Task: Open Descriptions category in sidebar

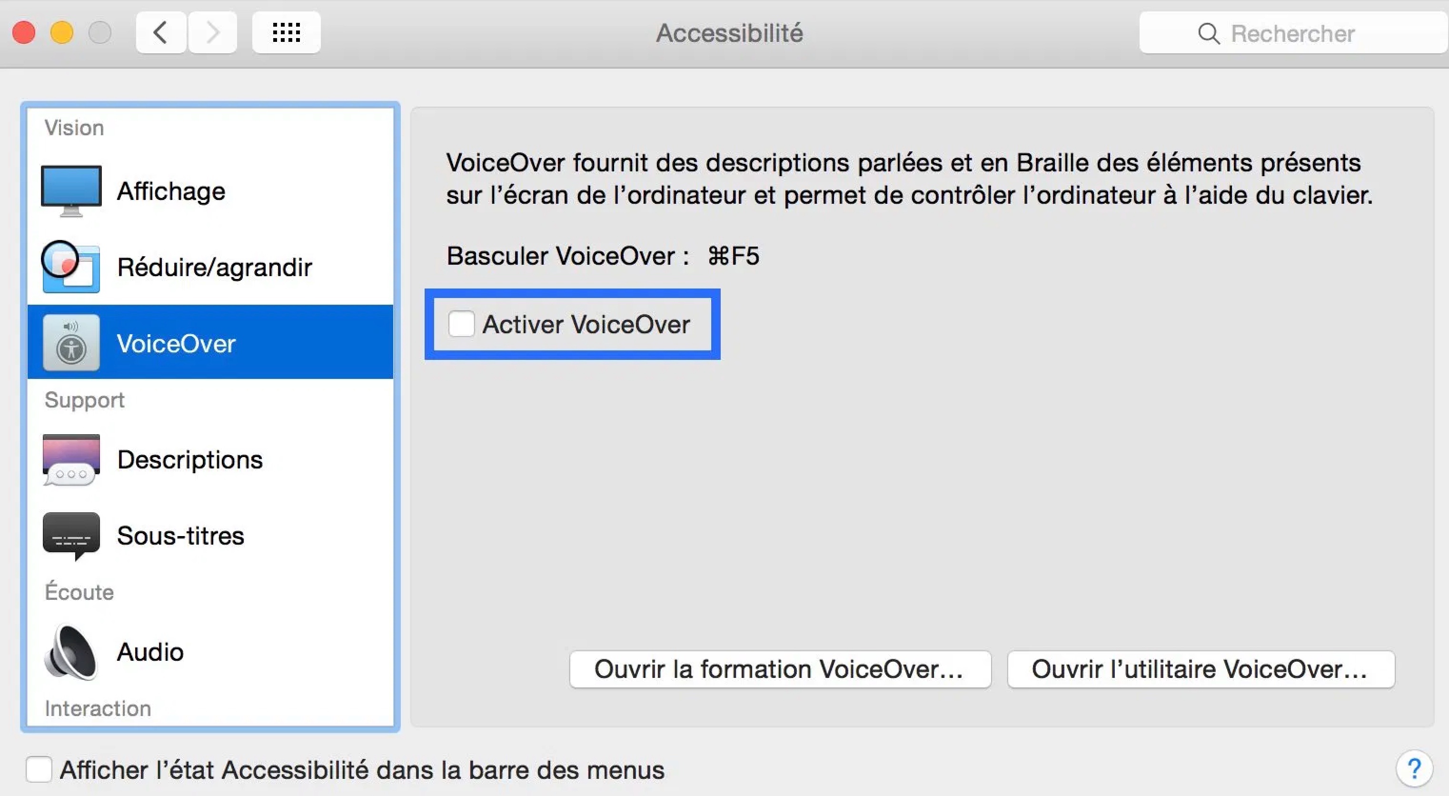Action: coord(190,459)
